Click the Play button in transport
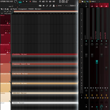 point(23,2)
